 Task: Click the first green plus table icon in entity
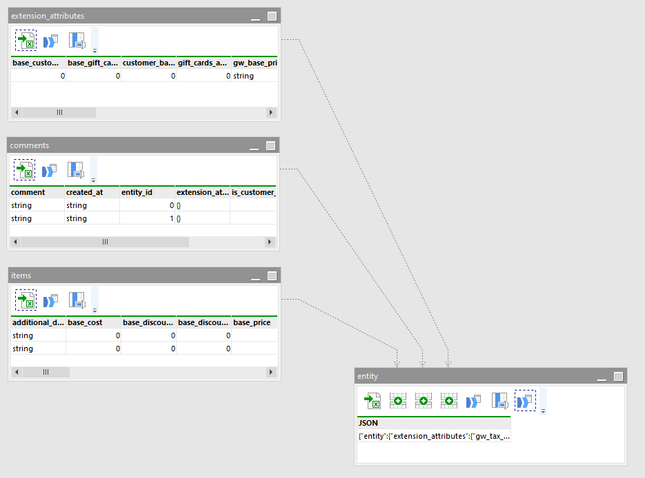pyautogui.click(x=397, y=400)
